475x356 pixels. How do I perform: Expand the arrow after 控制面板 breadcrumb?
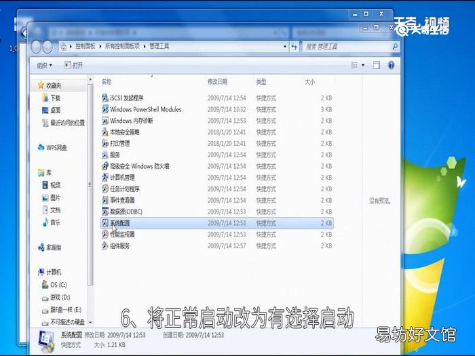pos(100,46)
